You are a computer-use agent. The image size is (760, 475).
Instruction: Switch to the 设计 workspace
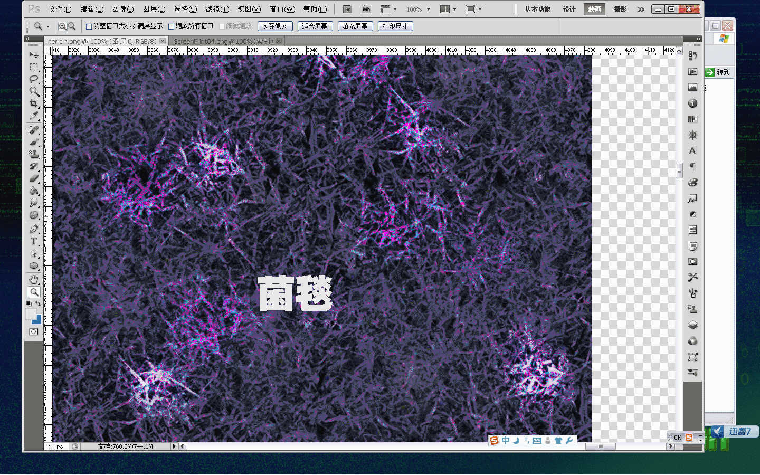point(569,9)
